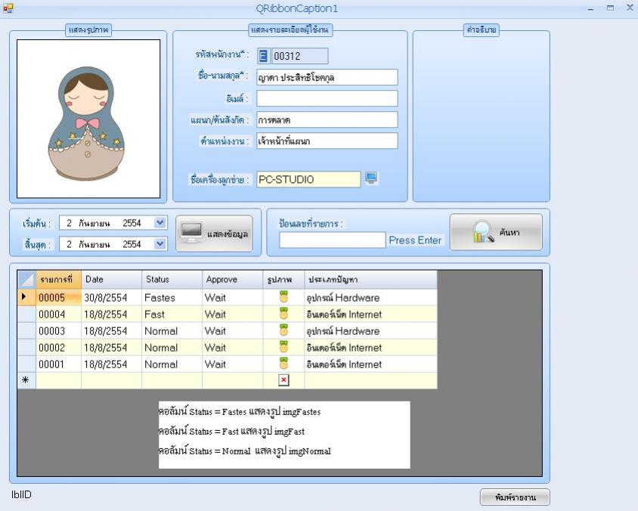Click the new-row asterisk row header
The image size is (638, 511).
(27, 380)
